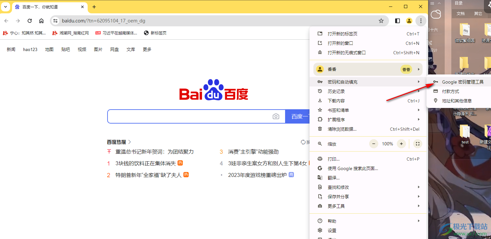The width and height of the screenshot is (491, 239).
Task: Open 设置 from Chrome menu
Action: [x=368, y=231]
